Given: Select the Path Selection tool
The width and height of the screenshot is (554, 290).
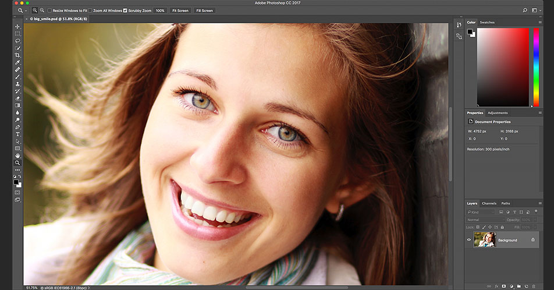Looking at the screenshot, I should (17, 142).
